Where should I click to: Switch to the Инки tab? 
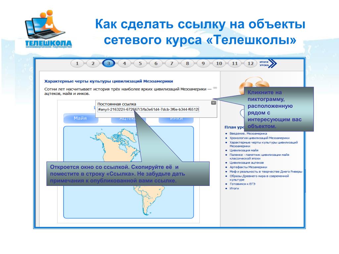176,119
